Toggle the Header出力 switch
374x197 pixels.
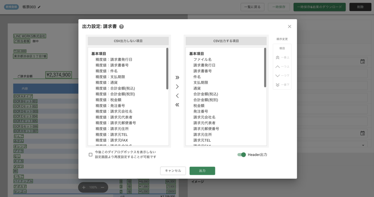tap(242, 155)
